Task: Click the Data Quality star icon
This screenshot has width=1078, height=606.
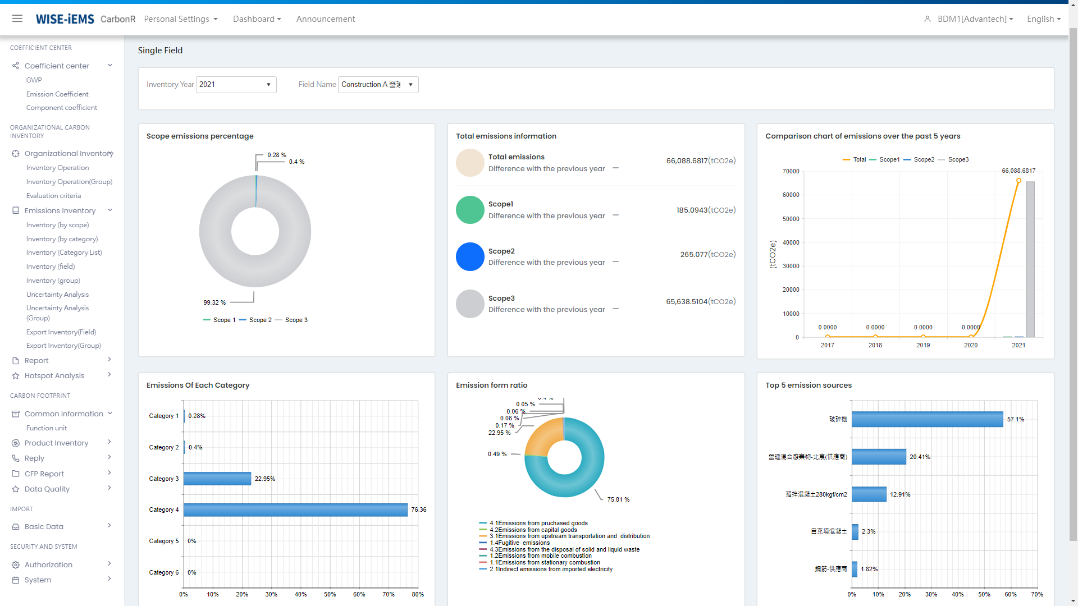Action: (16, 489)
